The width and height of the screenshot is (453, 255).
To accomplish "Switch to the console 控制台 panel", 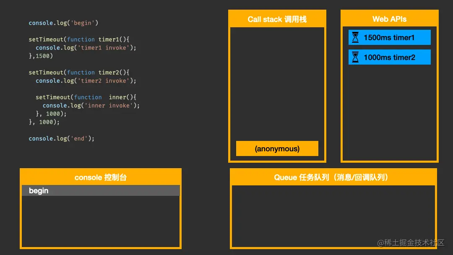I will 101,177.
